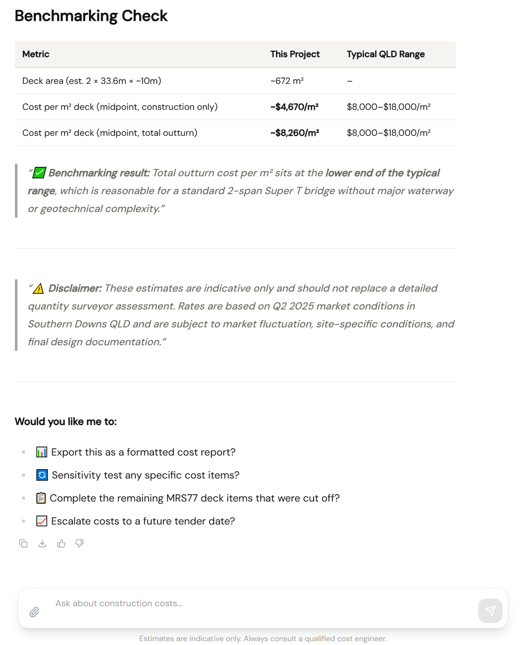Viewport: 526px width, 645px height.
Task: Click the "This Project" column header
Action: pyautogui.click(x=295, y=54)
